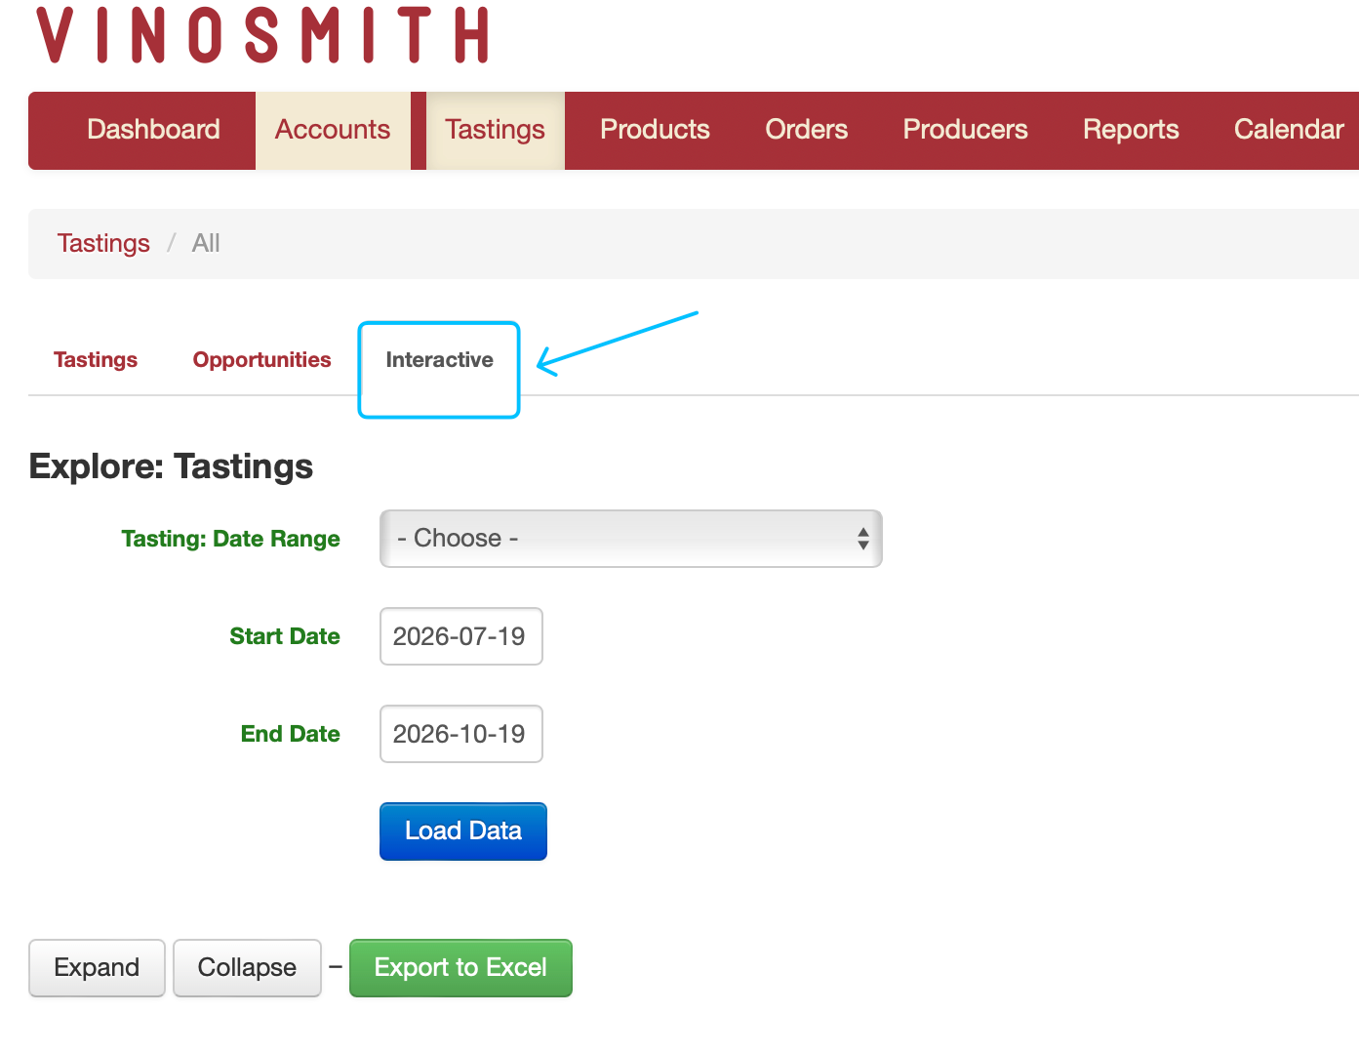
Task: Switch to the Opportunities tab
Action: coord(261,359)
